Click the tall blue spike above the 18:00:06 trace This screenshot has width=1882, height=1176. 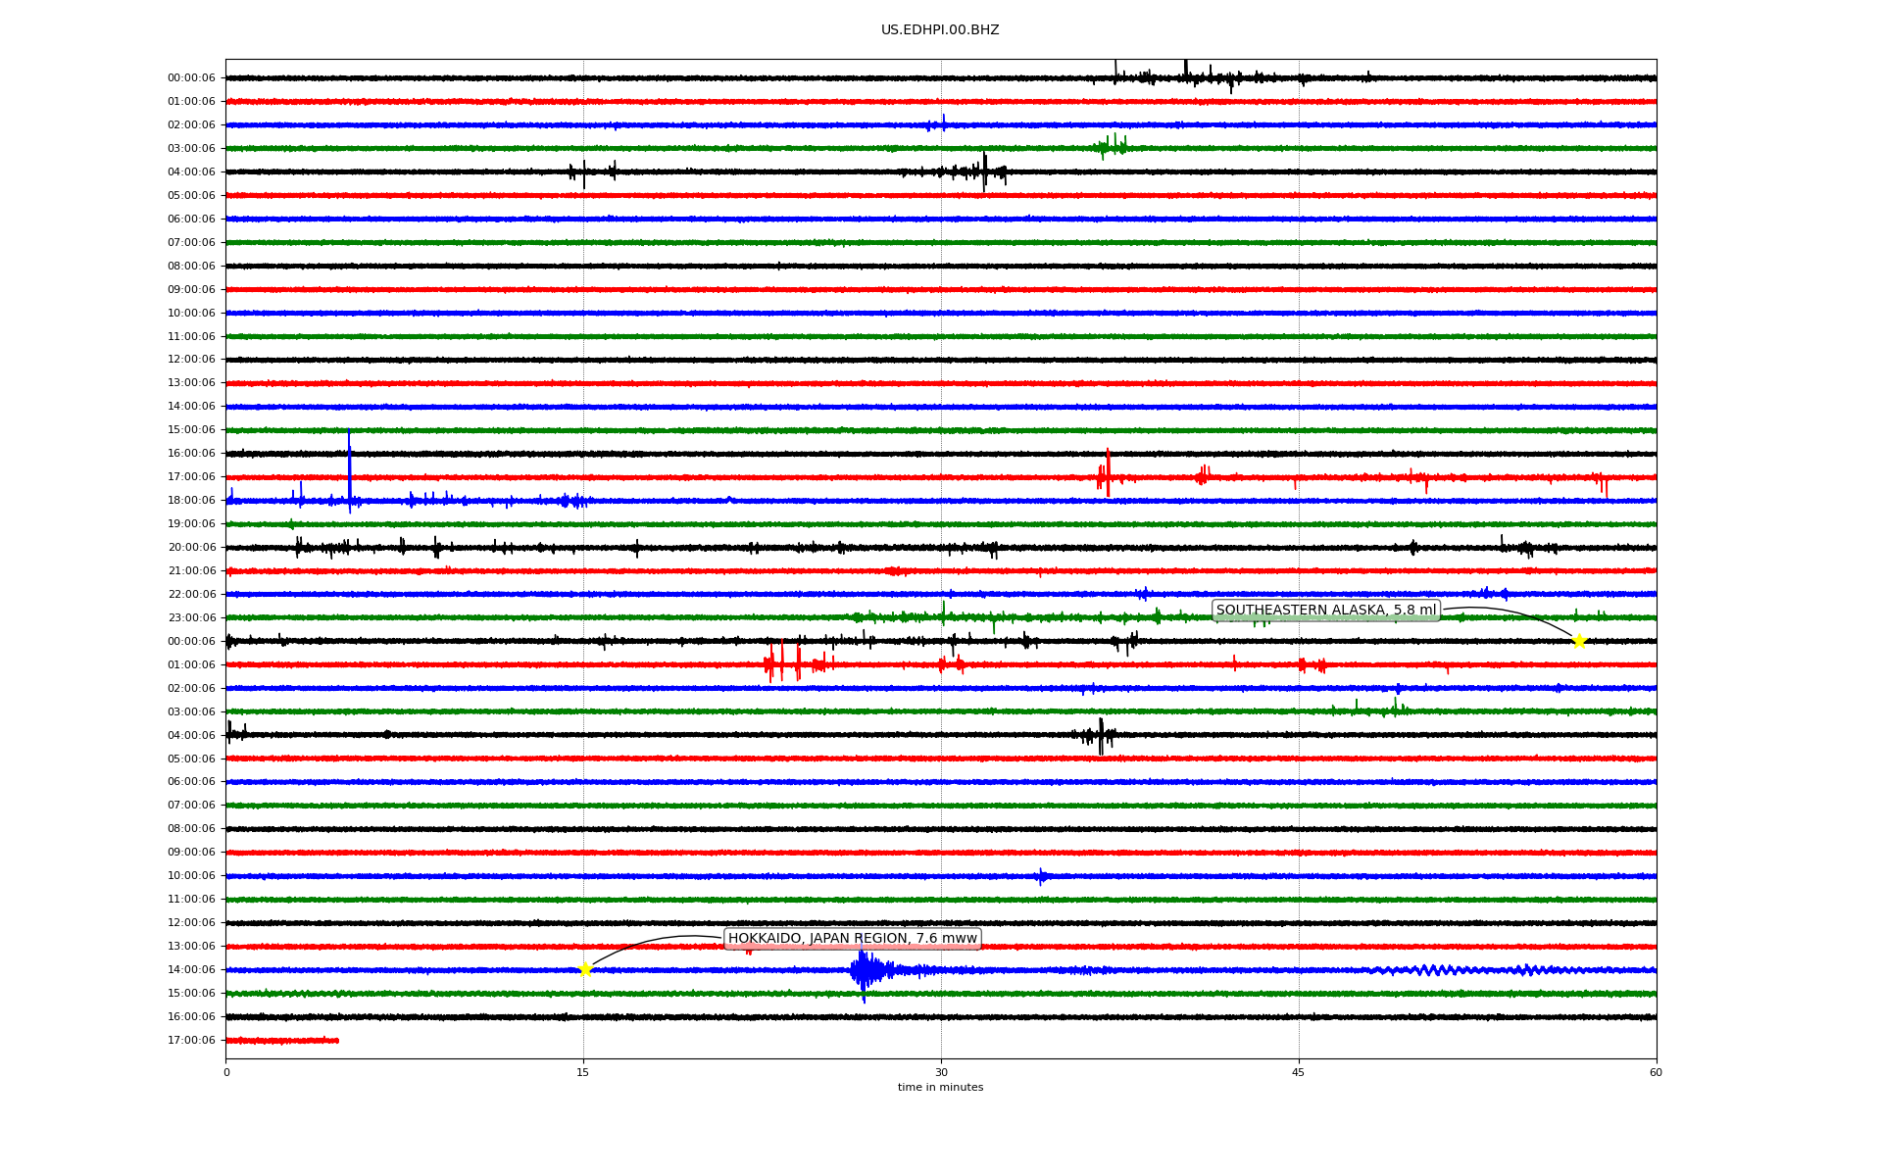pos(349,465)
